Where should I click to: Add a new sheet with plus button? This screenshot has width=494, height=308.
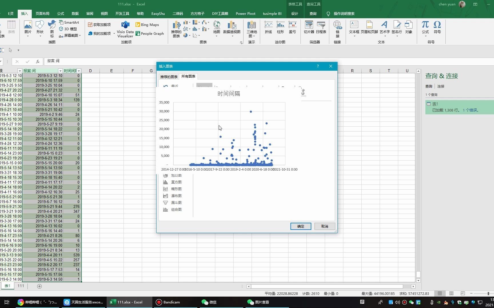39,286
